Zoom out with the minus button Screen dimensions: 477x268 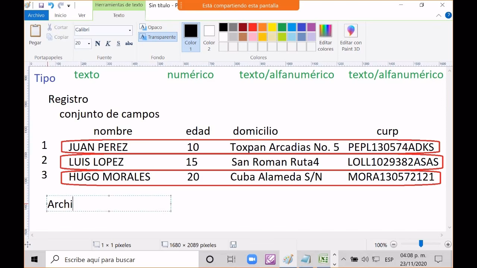pos(394,245)
